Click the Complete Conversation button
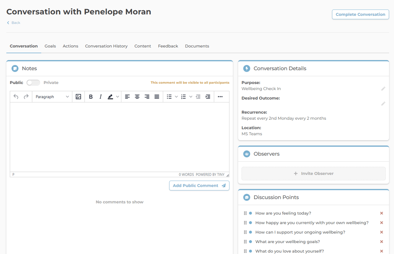The height and width of the screenshot is (254, 394). pos(360,14)
